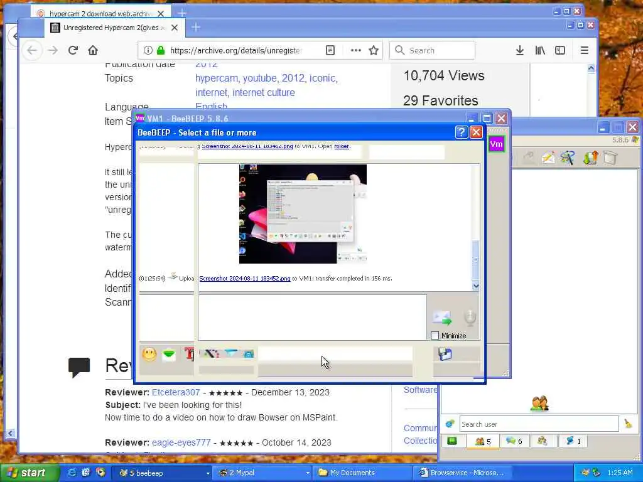Select the blue tab showing 1
The height and width of the screenshot is (482, 643).
click(573, 441)
